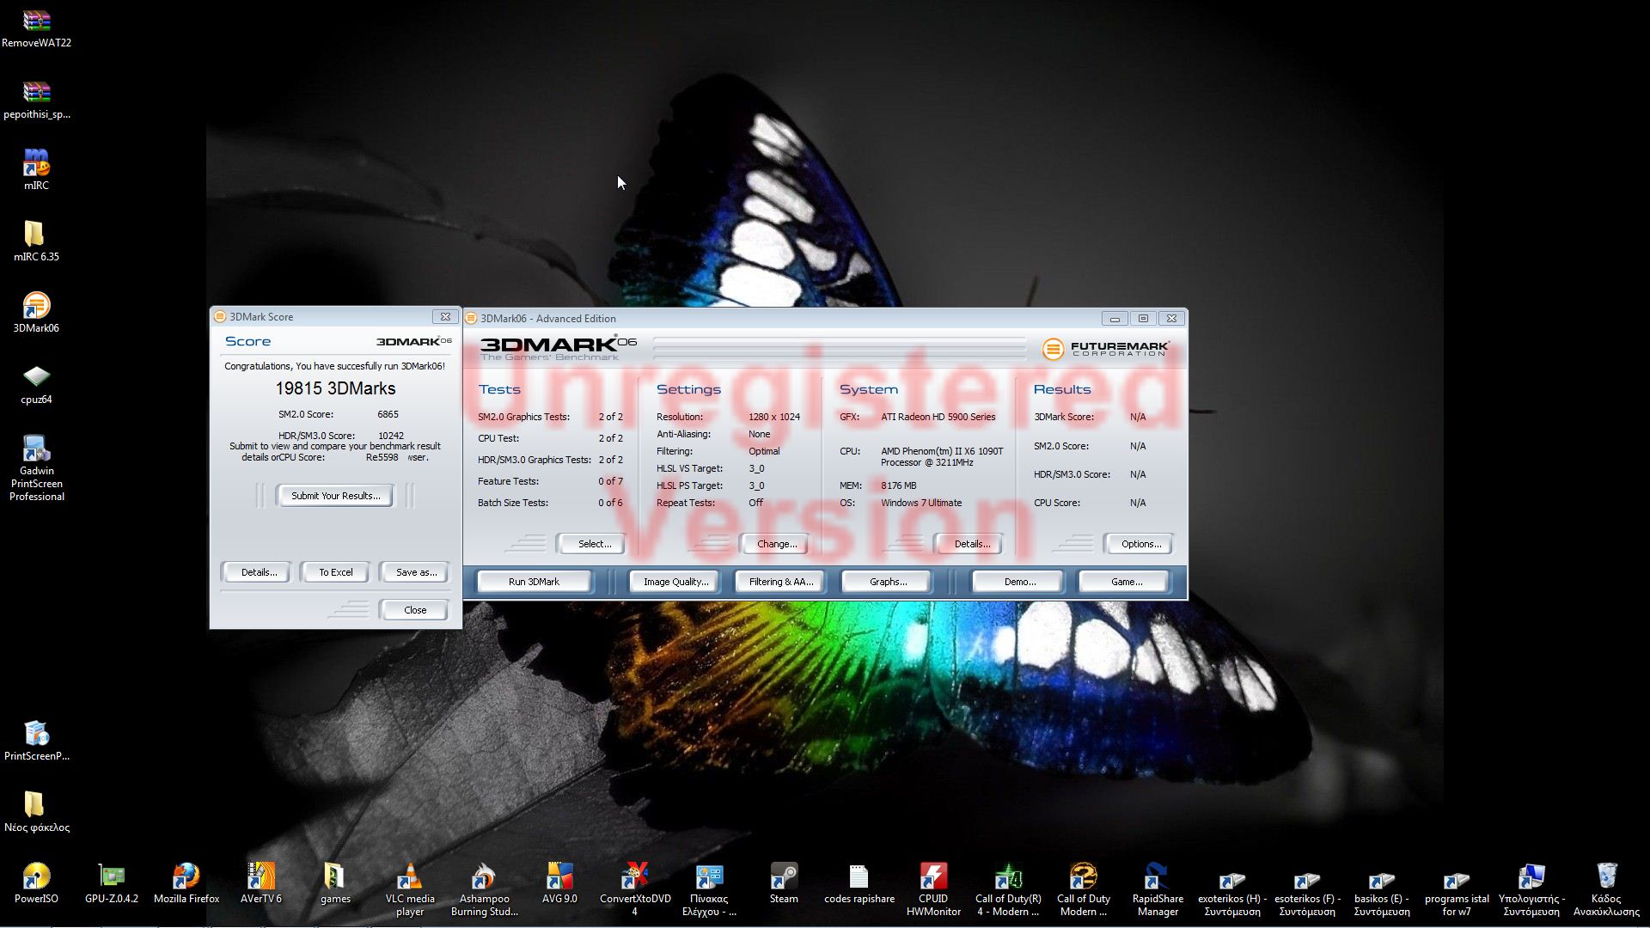Launch VLC media player icon
The width and height of the screenshot is (1650, 928).
point(410,876)
